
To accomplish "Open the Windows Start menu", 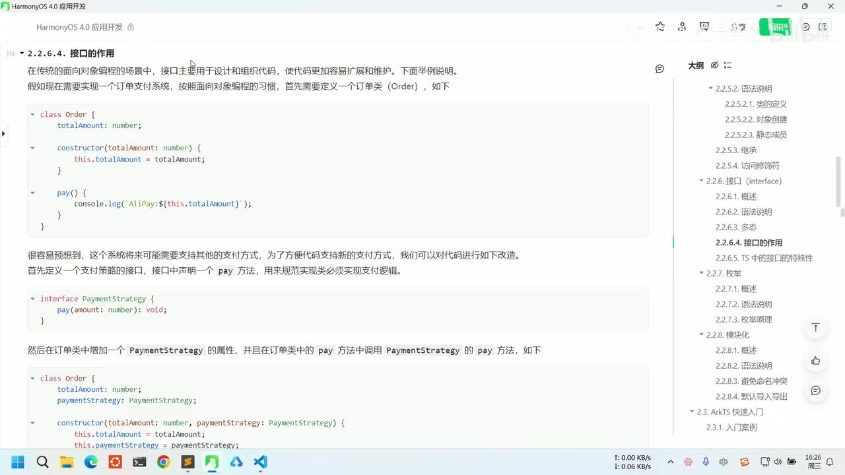I will click(18, 462).
